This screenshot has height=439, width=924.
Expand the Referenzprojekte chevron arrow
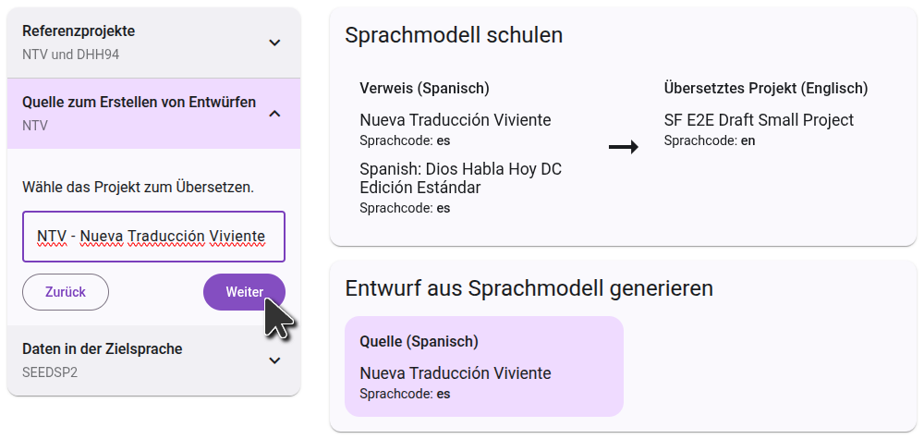[x=274, y=43]
